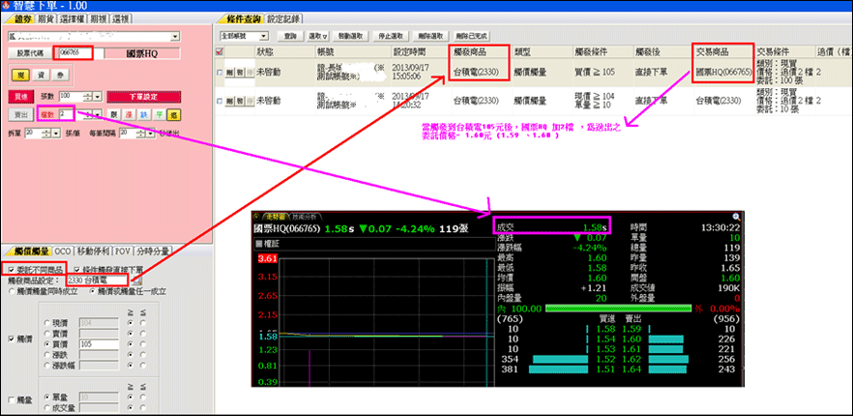Select the 現 (cash) trade type button
Screen dimensions: 853x416
tap(20, 75)
